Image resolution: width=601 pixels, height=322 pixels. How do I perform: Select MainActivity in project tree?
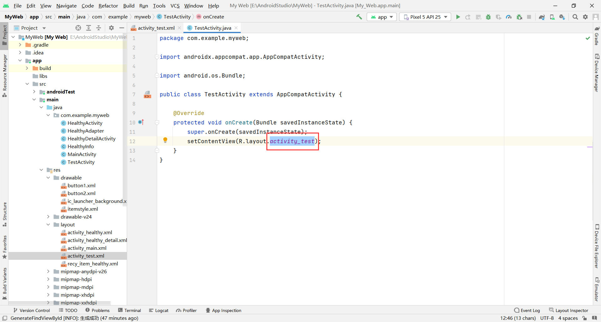82,154
